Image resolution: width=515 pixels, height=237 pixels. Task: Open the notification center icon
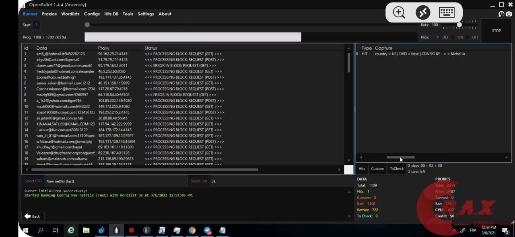coord(505,230)
